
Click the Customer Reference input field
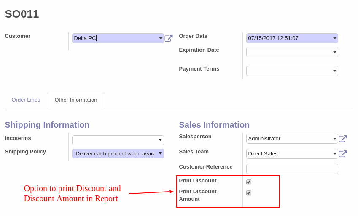(x=292, y=169)
